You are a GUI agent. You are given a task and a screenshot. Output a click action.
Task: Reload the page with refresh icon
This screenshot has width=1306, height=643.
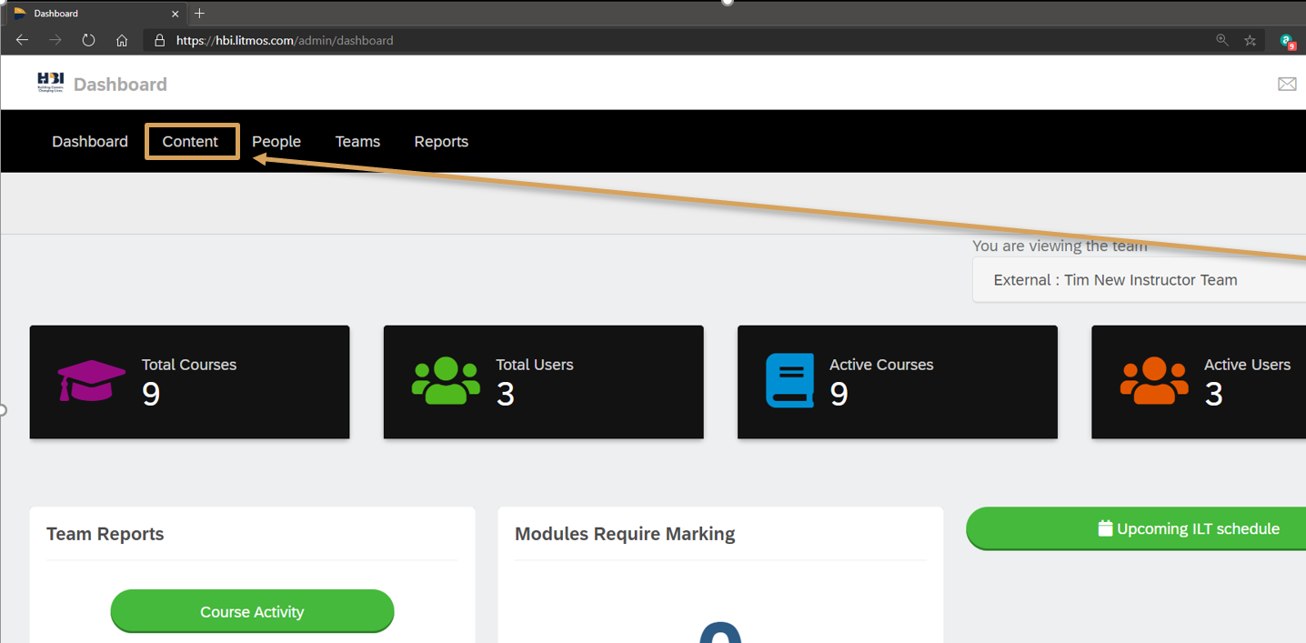point(88,40)
